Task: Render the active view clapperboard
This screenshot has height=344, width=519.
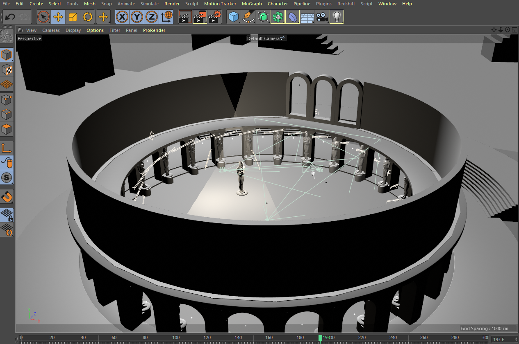Action: coord(185,17)
